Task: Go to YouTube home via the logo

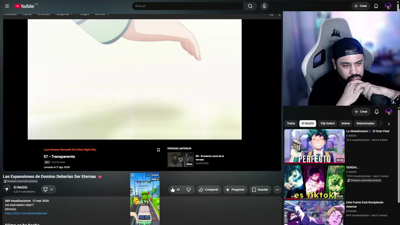Action: 24,6
